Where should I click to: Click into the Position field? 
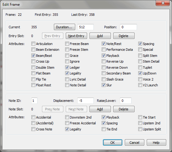(128, 27)
